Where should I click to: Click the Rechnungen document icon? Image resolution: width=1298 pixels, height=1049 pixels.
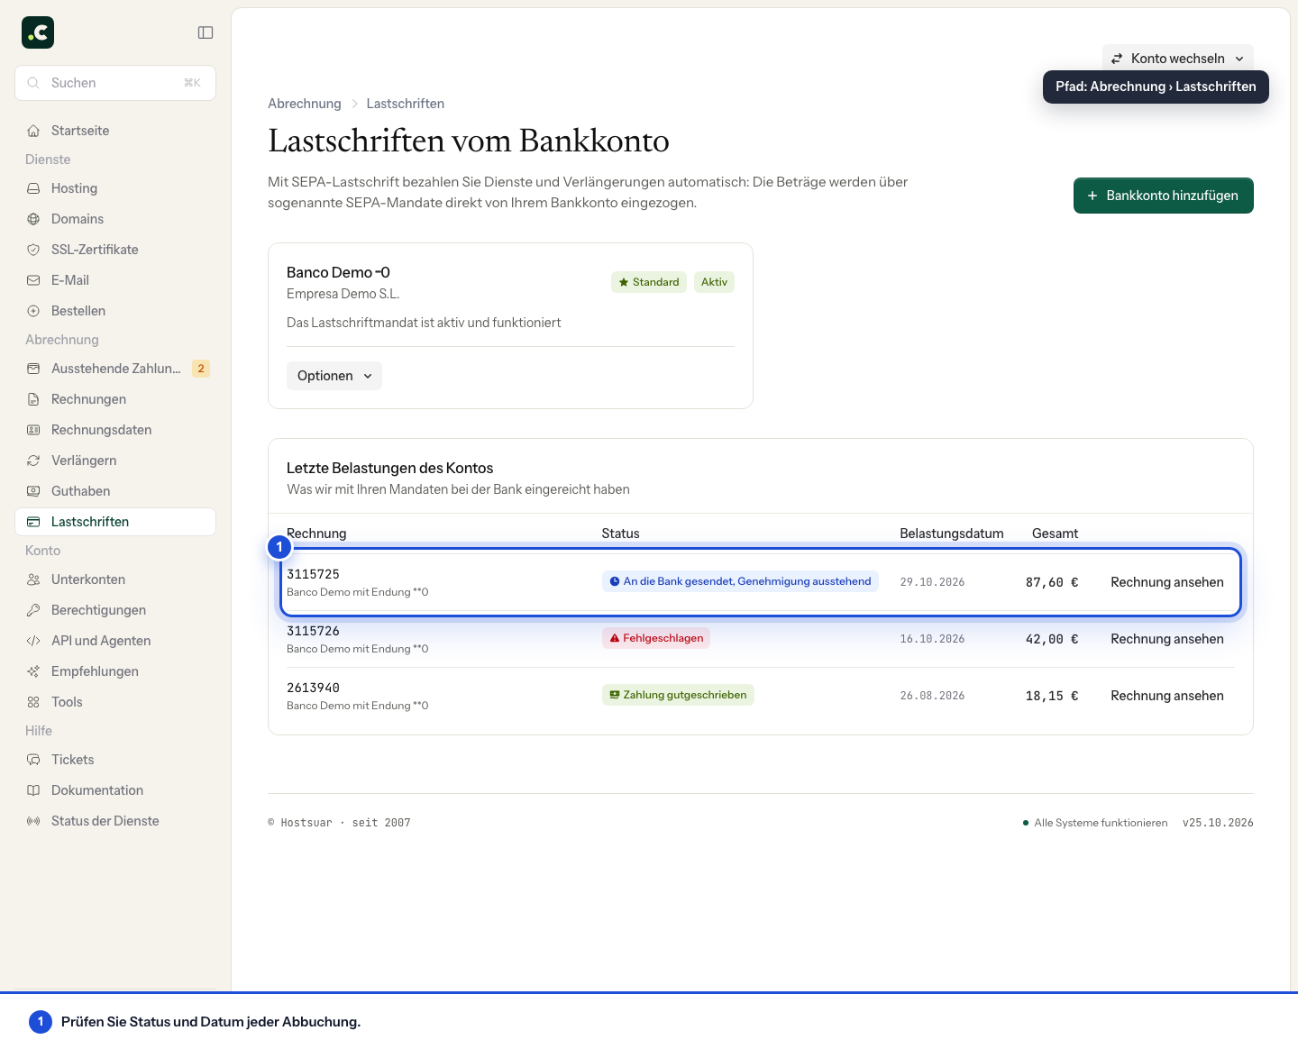click(33, 399)
